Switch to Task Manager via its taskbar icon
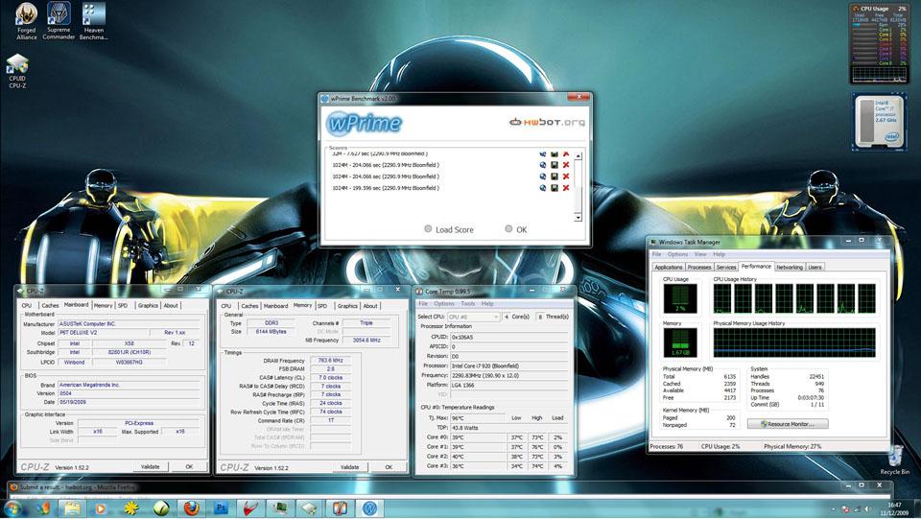The image size is (921, 519). click(x=280, y=507)
